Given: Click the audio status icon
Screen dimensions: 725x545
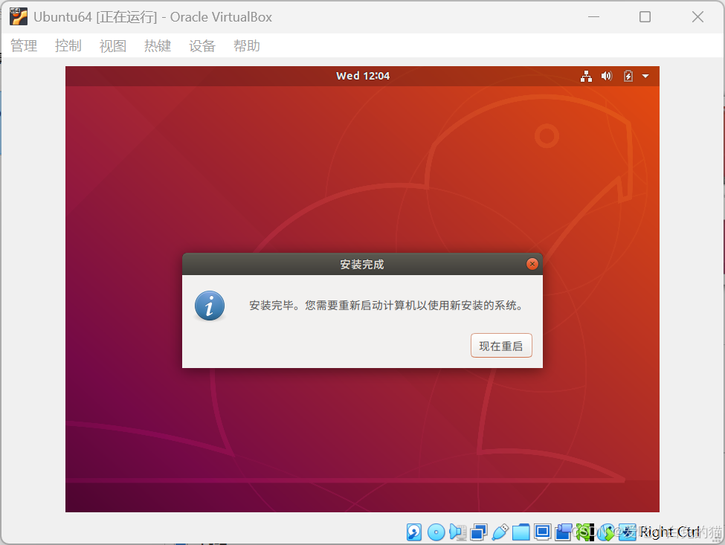Looking at the screenshot, I should click(x=458, y=532).
